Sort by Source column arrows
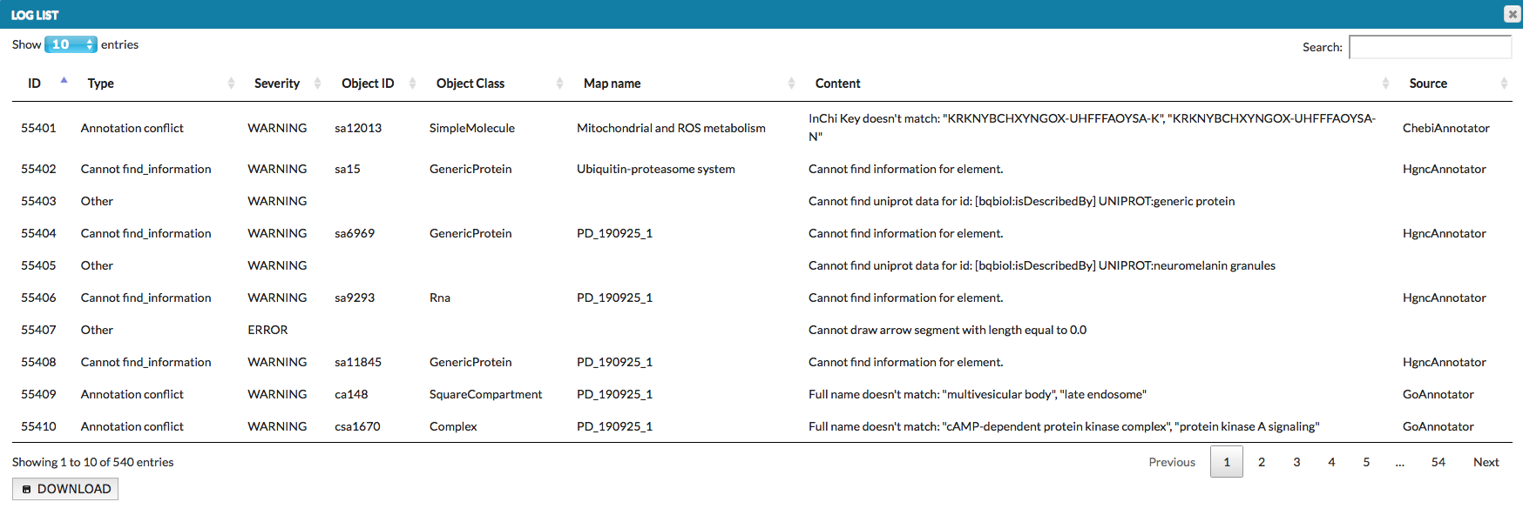This screenshot has width=1523, height=522. pos(1504,84)
